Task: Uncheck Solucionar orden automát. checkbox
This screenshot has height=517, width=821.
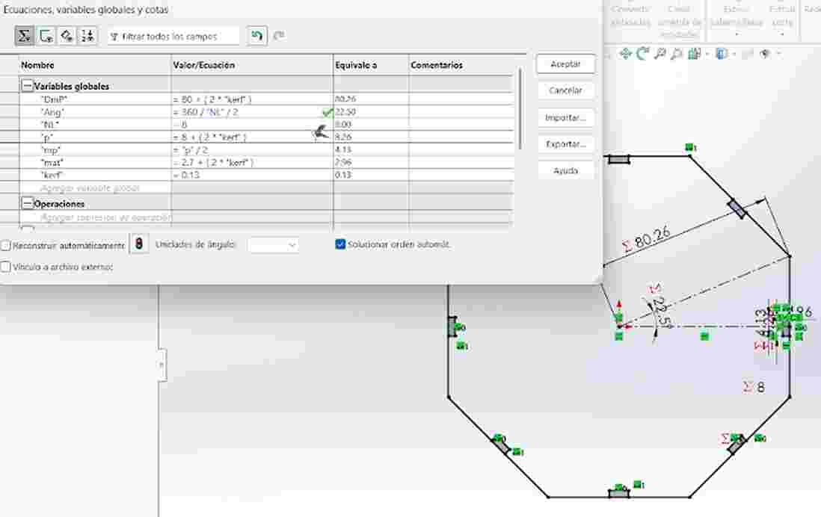Action: click(x=340, y=244)
